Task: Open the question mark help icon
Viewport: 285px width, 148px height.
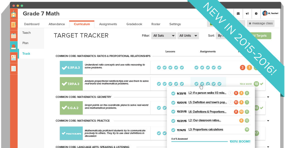Action: [256, 13]
